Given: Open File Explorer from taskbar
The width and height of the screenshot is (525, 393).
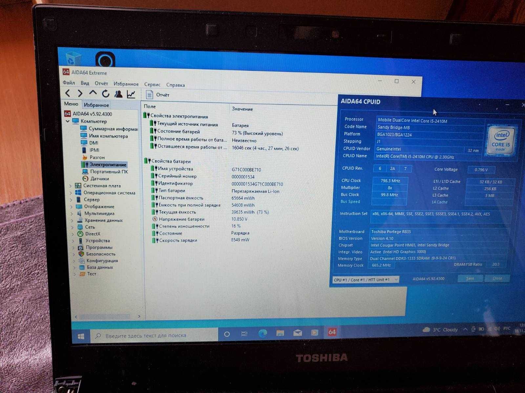Looking at the screenshot, I should point(280,333).
